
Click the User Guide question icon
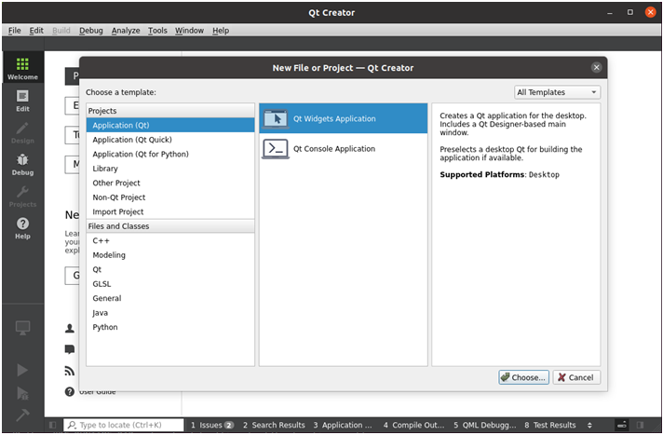tap(70, 392)
